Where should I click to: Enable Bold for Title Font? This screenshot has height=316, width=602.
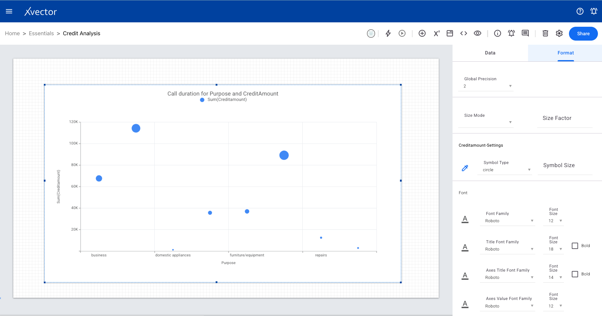coord(575,246)
